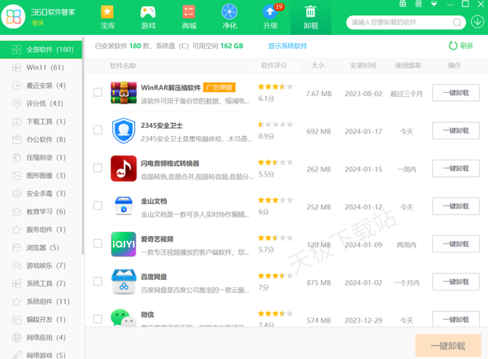The image size is (488, 359).
Task: Select 全部软件 (180) category
Action: pos(41,50)
